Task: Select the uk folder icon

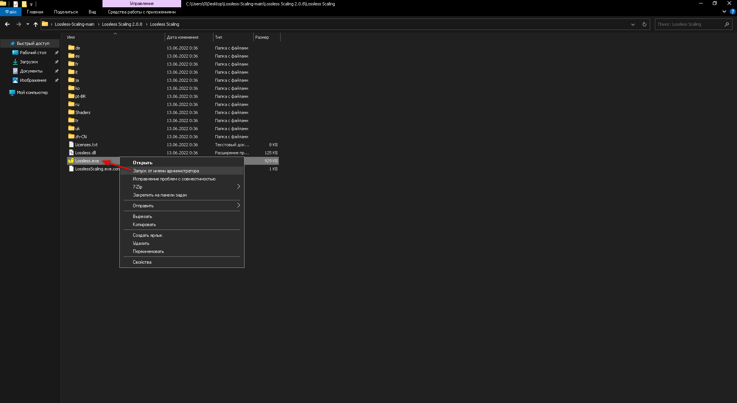Action: (71, 128)
